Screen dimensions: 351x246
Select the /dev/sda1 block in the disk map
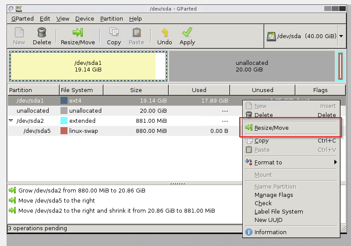88,66
